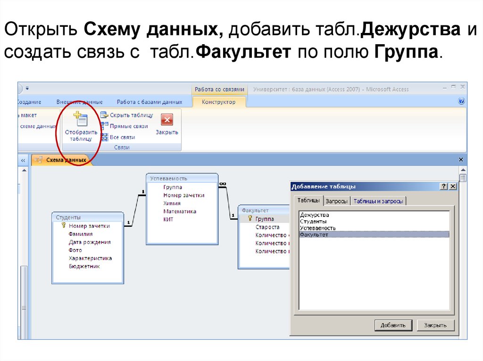This screenshot has height=361, width=483.
Task: Open the Работа с базами данных ribbon tab
Action: tap(149, 102)
